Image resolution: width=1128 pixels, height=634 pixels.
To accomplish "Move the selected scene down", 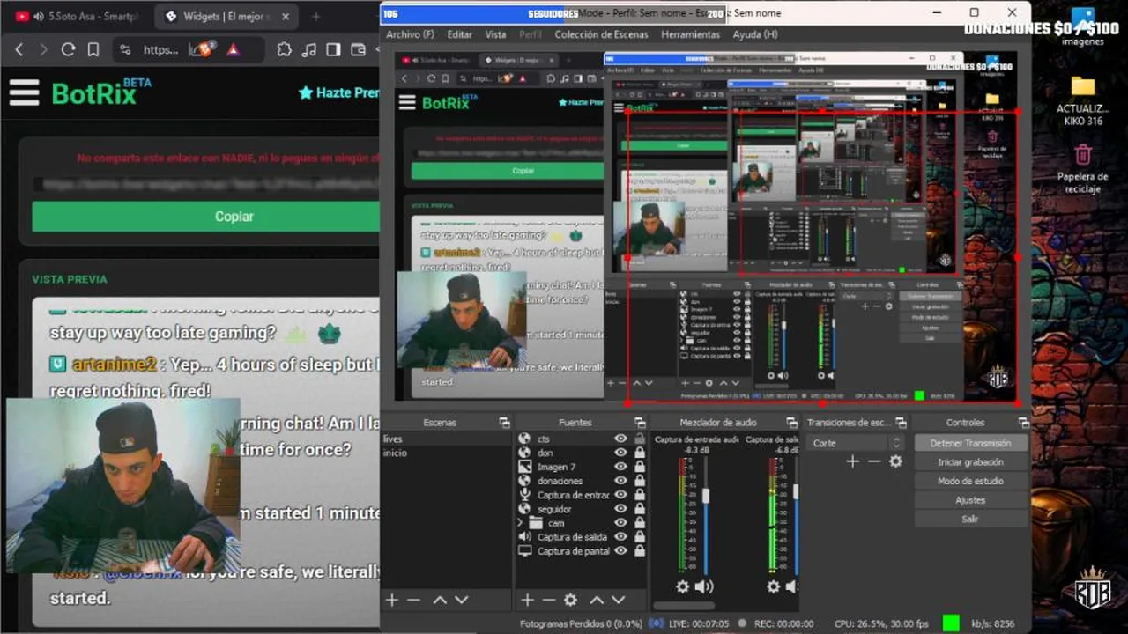I will pos(461,600).
